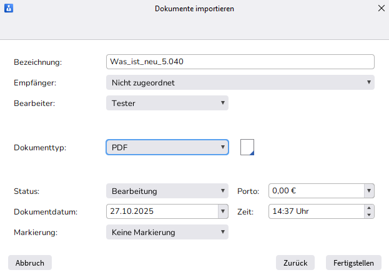Open the Empfänger dropdown showing Nicht zugeordnet
389x275 pixels.
pos(240,82)
